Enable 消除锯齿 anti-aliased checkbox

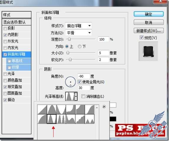tap(83, 96)
